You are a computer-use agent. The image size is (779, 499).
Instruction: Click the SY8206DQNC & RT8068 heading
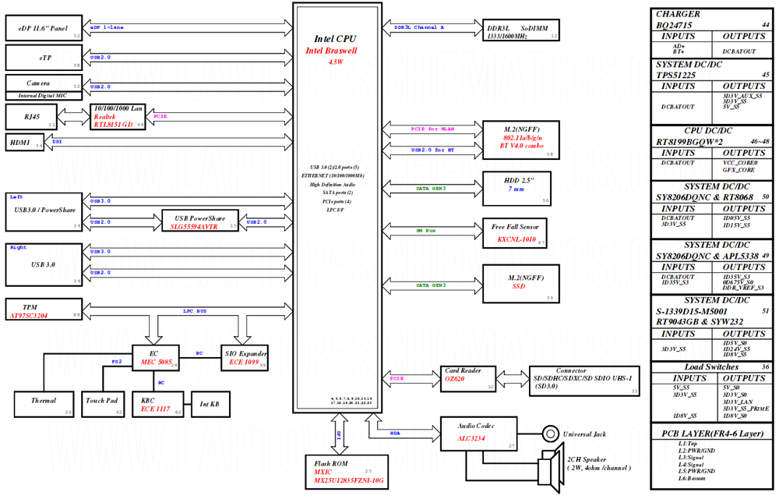tap(704, 197)
